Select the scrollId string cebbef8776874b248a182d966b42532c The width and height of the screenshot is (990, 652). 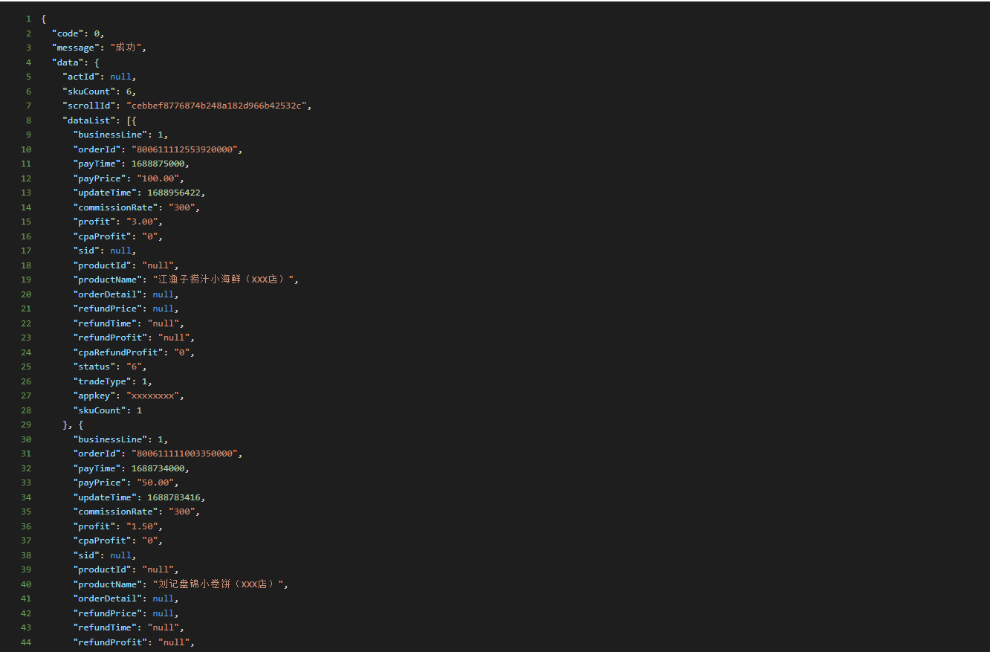pos(216,106)
